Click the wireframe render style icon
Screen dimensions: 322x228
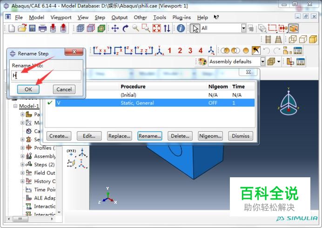point(293,39)
